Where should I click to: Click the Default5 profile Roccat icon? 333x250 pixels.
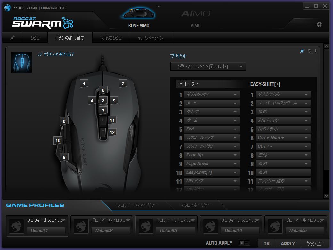click(x=275, y=226)
